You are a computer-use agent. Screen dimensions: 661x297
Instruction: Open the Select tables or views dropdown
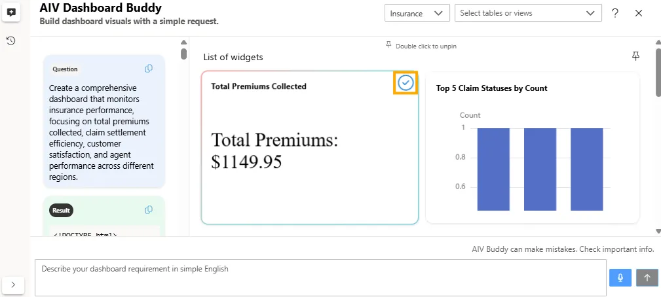(528, 13)
